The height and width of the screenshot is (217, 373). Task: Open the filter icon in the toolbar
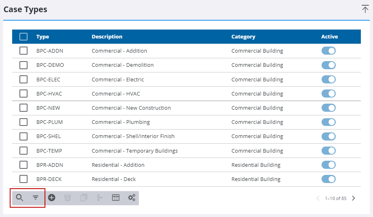(36, 198)
